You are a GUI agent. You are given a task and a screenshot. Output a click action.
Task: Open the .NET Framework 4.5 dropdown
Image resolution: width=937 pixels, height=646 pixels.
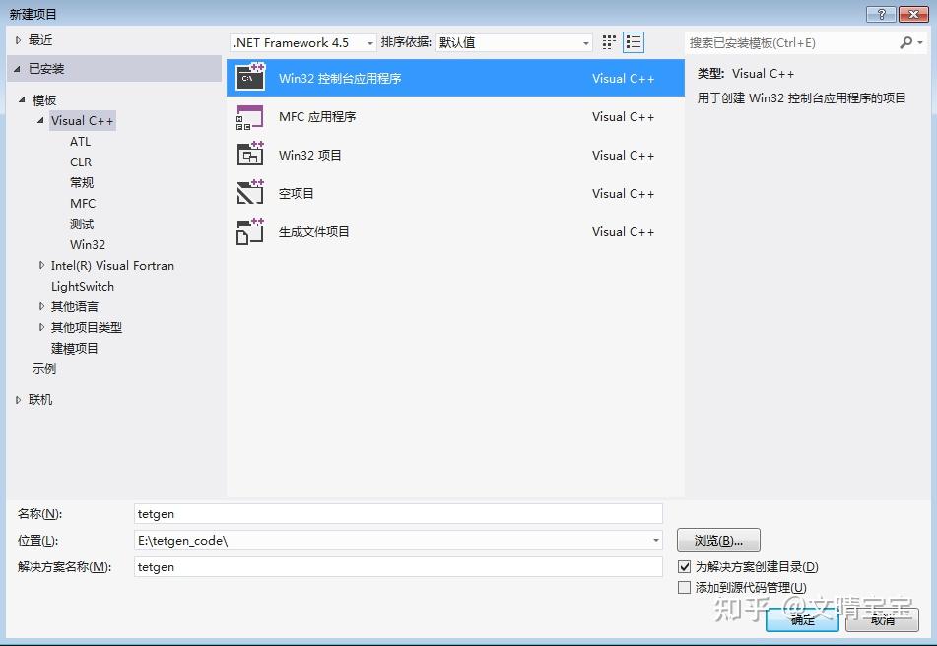point(369,42)
